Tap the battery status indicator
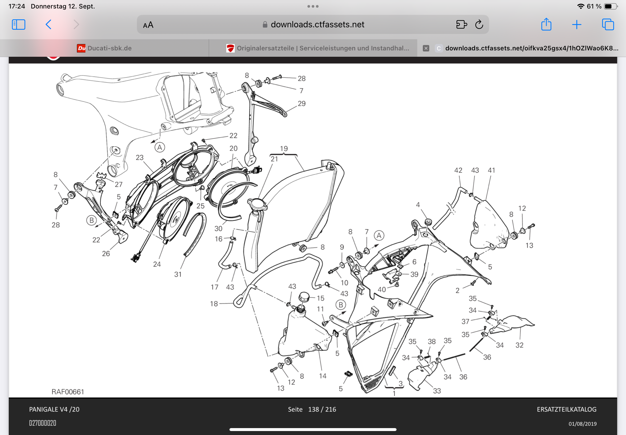Viewport: 626px width, 435px height. pyautogui.click(x=611, y=6)
